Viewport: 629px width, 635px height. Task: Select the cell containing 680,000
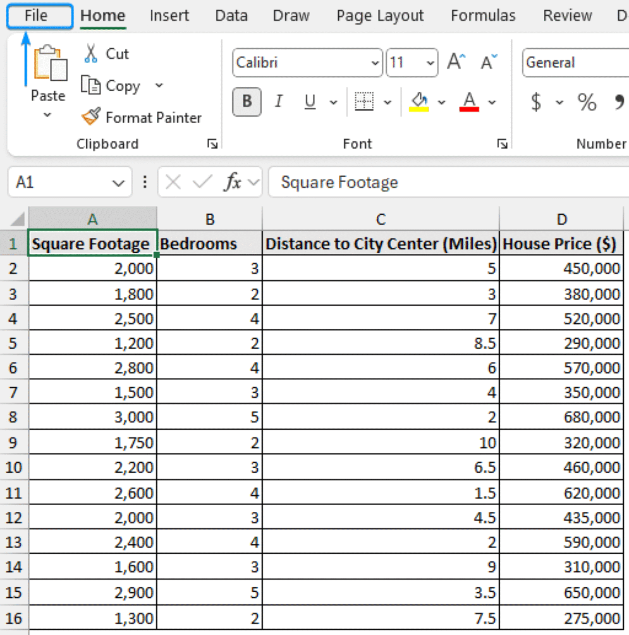561,417
